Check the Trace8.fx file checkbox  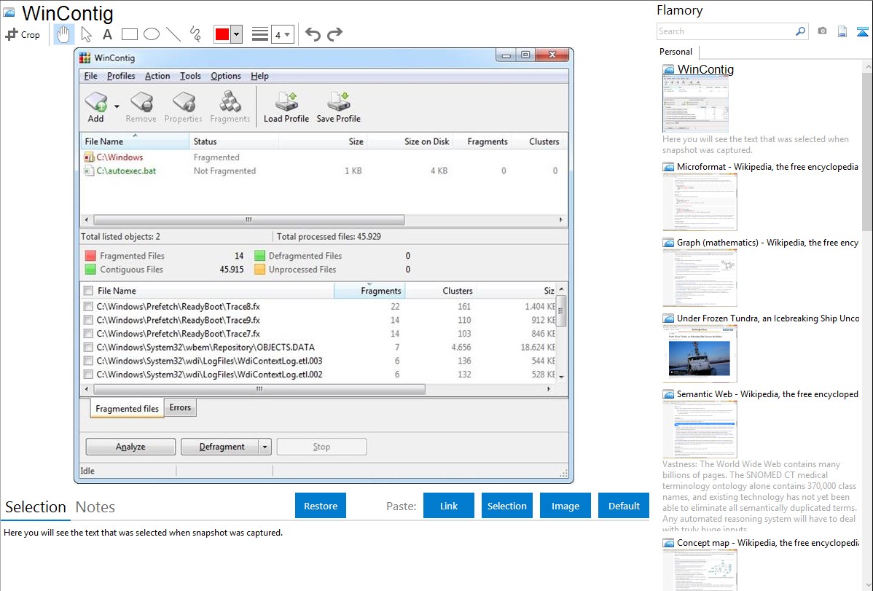[x=88, y=306]
